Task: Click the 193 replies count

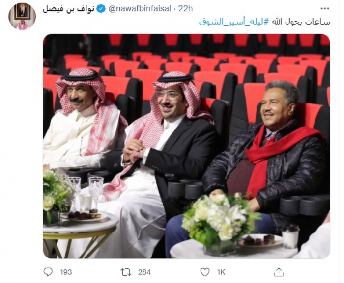Action: coord(66,272)
